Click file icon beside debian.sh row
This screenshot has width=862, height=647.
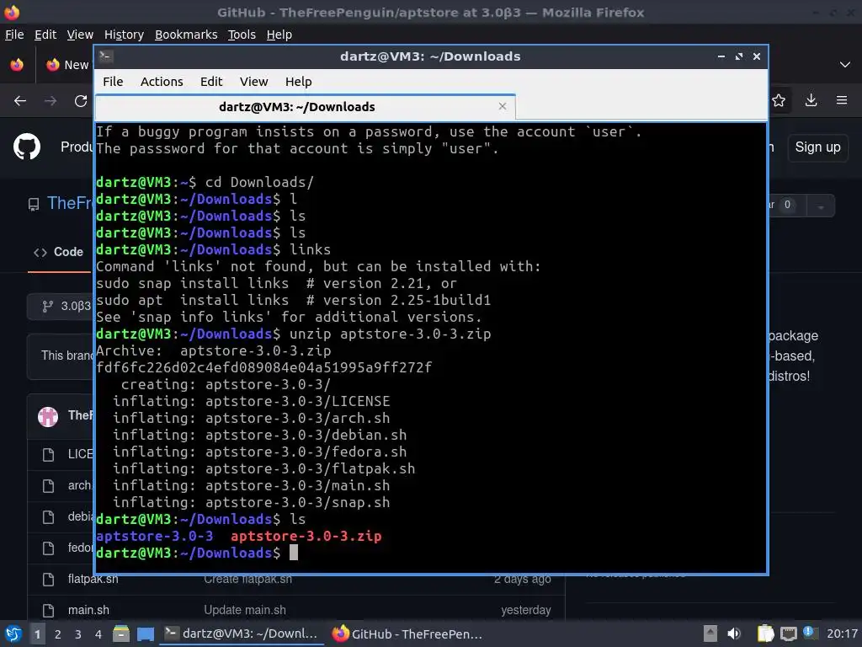48,517
